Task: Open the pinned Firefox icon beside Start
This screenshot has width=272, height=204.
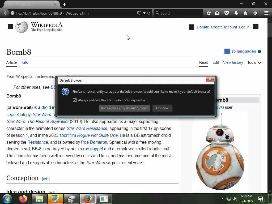Action: click(x=23, y=199)
